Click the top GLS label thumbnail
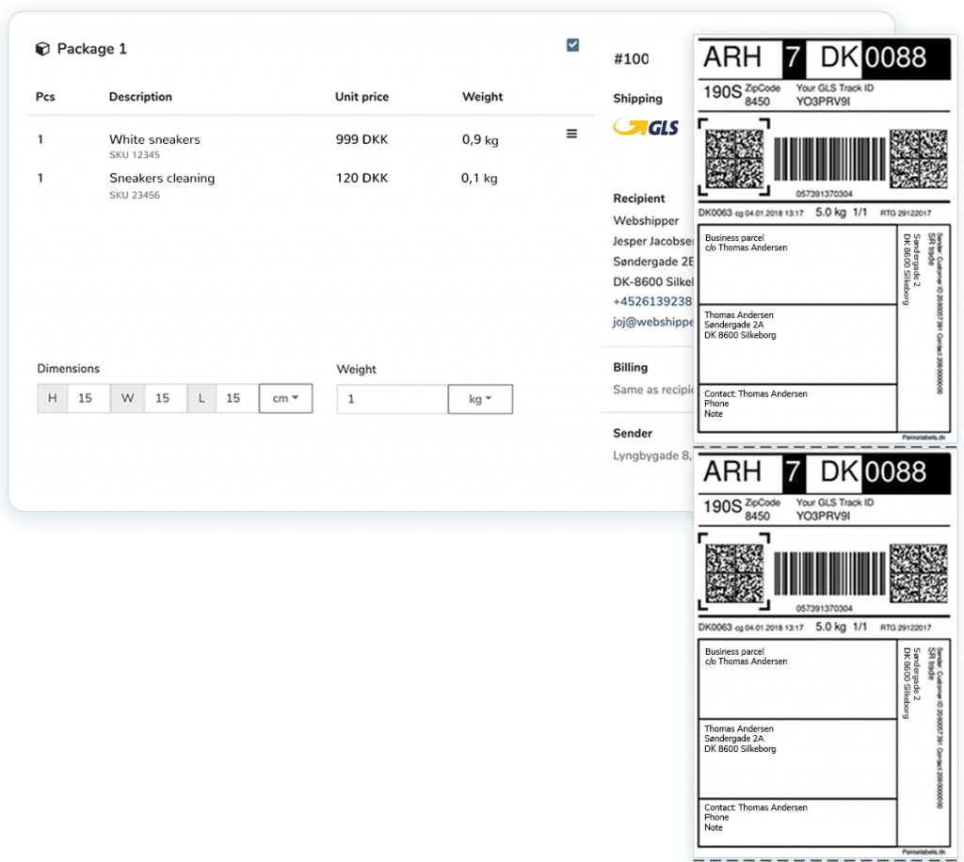 point(825,238)
